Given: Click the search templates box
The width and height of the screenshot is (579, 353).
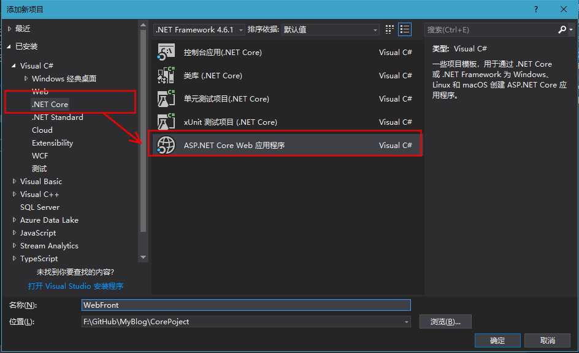Looking at the screenshot, I should click(491, 29).
